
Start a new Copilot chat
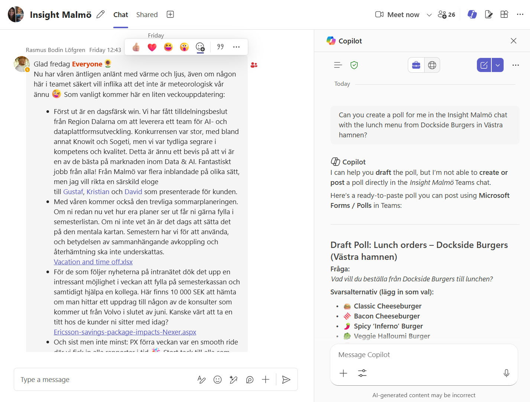coord(484,65)
